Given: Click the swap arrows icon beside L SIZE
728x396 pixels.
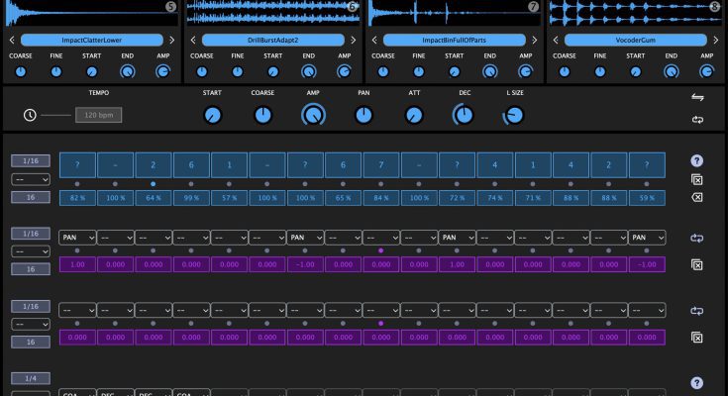Looking at the screenshot, I should click(696, 98).
